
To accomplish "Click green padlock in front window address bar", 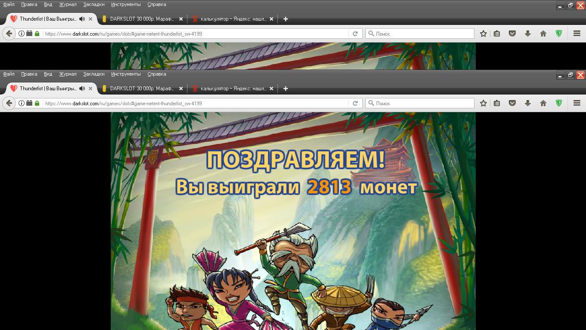I will point(37,103).
